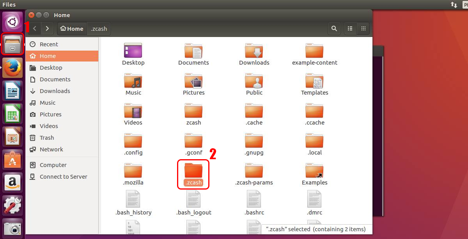Select the Public folder icon

point(254,84)
